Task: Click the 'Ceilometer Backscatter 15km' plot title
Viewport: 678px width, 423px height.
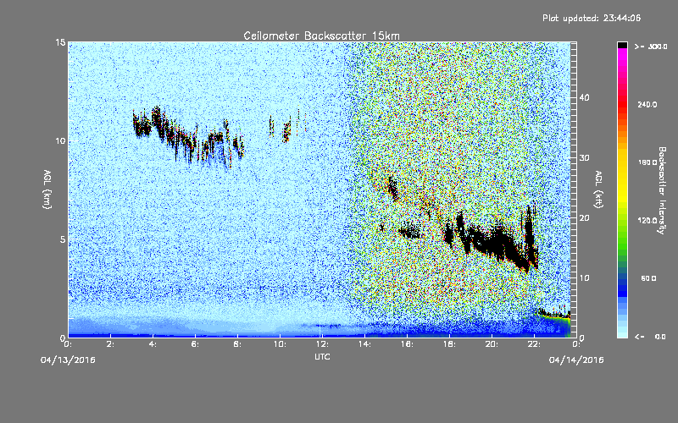Action: click(x=321, y=36)
